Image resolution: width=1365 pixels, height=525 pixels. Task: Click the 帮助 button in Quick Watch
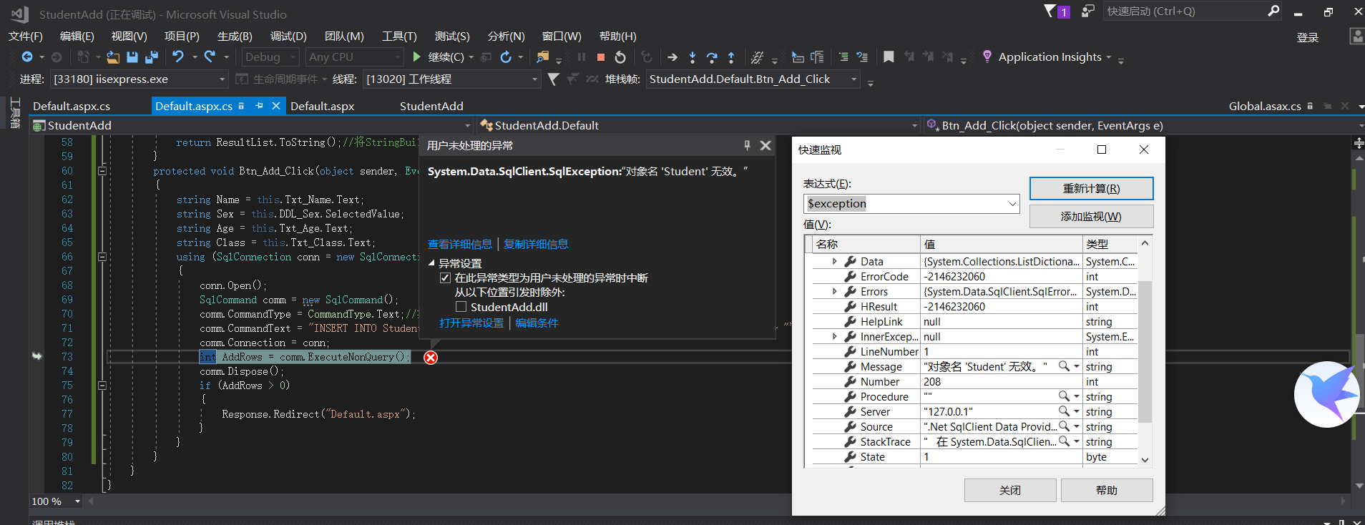click(1107, 491)
